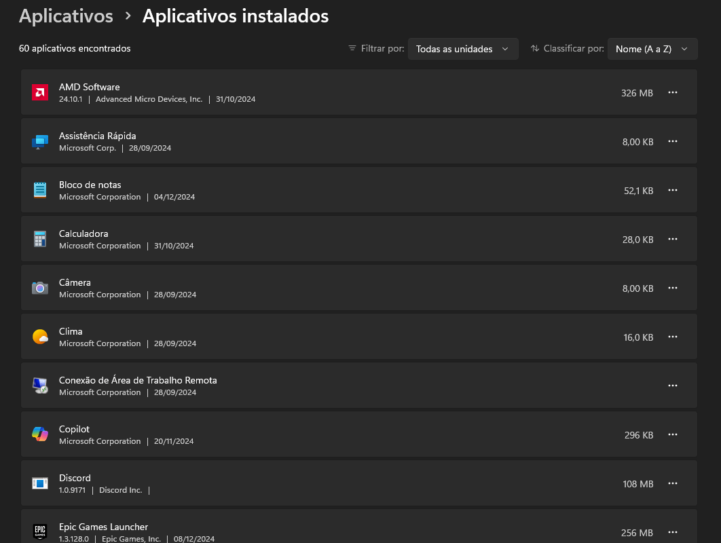The image size is (721, 543).
Task: Click the 24.10.1 version number
Action: [x=71, y=99]
